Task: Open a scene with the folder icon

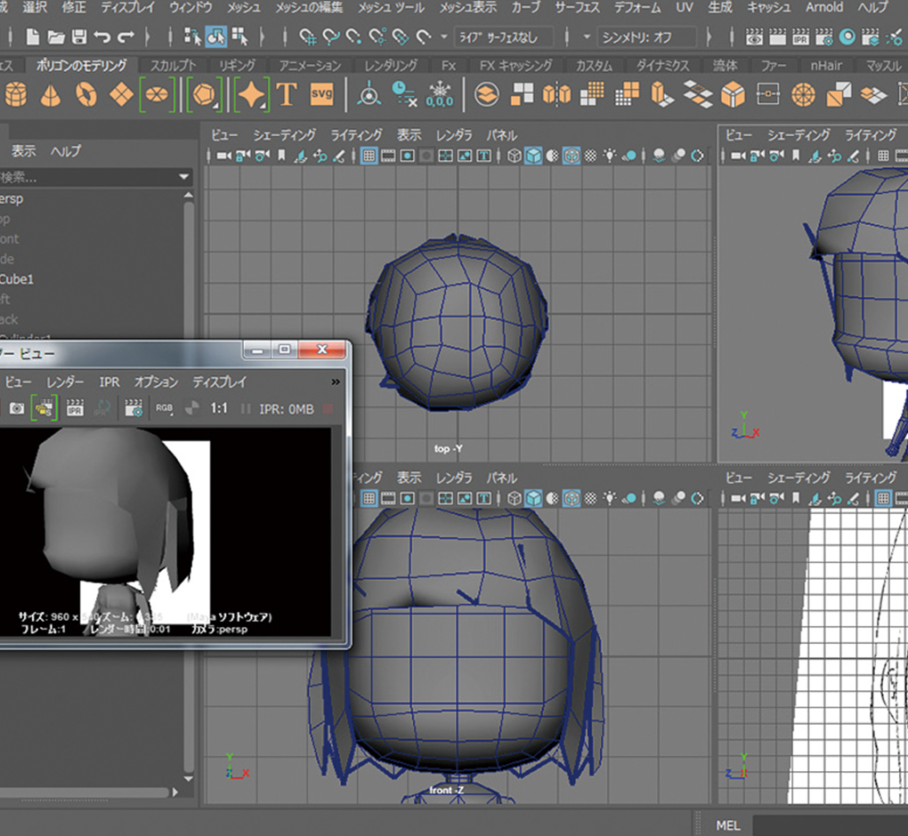Action: pyautogui.click(x=55, y=37)
